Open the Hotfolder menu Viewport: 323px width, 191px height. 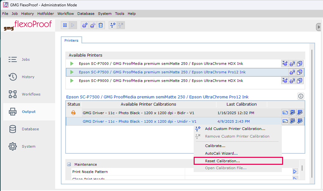point(45,14)
